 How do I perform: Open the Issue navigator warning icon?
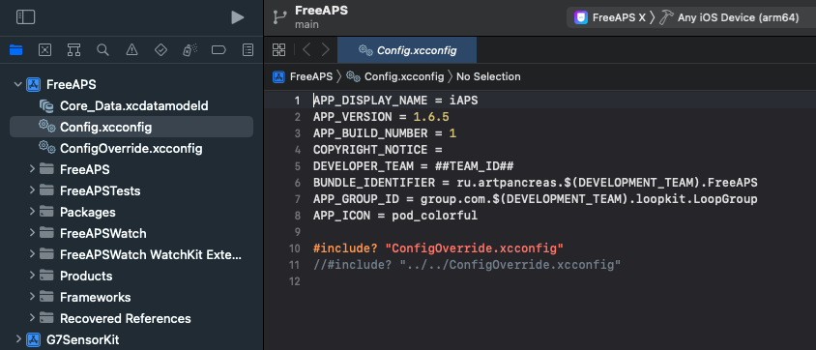coord(131,50)
